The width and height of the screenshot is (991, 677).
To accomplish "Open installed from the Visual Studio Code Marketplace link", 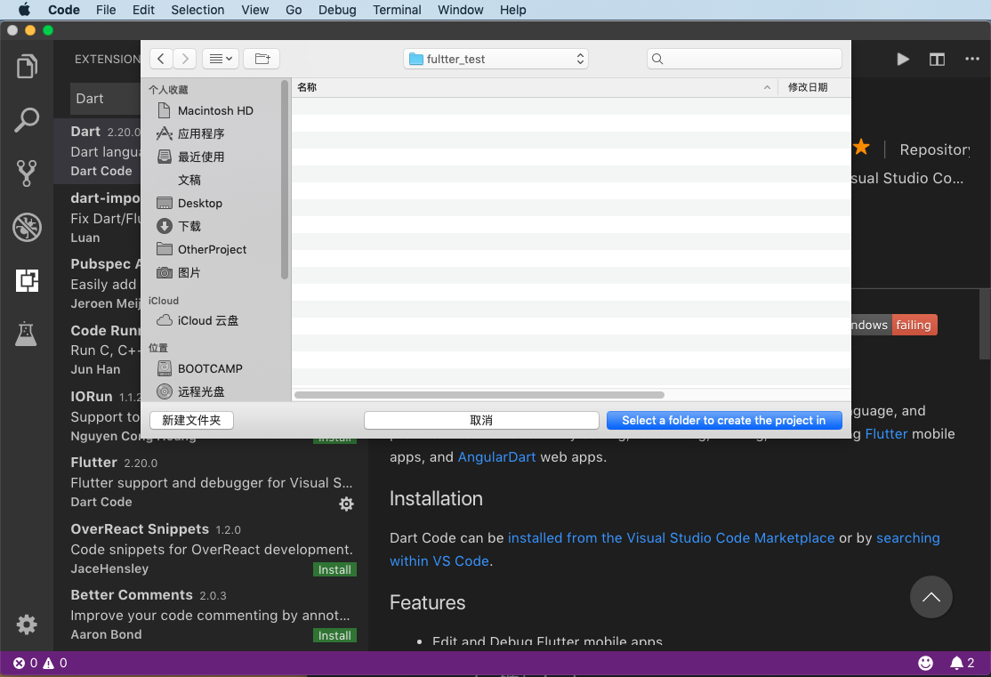I will click(x=672, y=538).
